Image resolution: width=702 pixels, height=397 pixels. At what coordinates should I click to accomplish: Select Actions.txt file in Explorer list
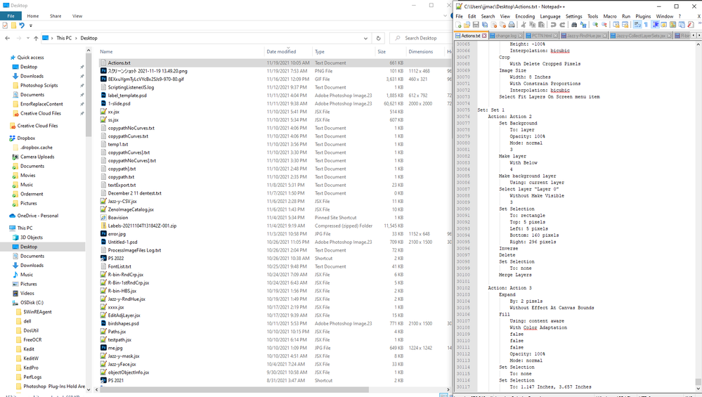pyautogui.click(x=119, y=63)
